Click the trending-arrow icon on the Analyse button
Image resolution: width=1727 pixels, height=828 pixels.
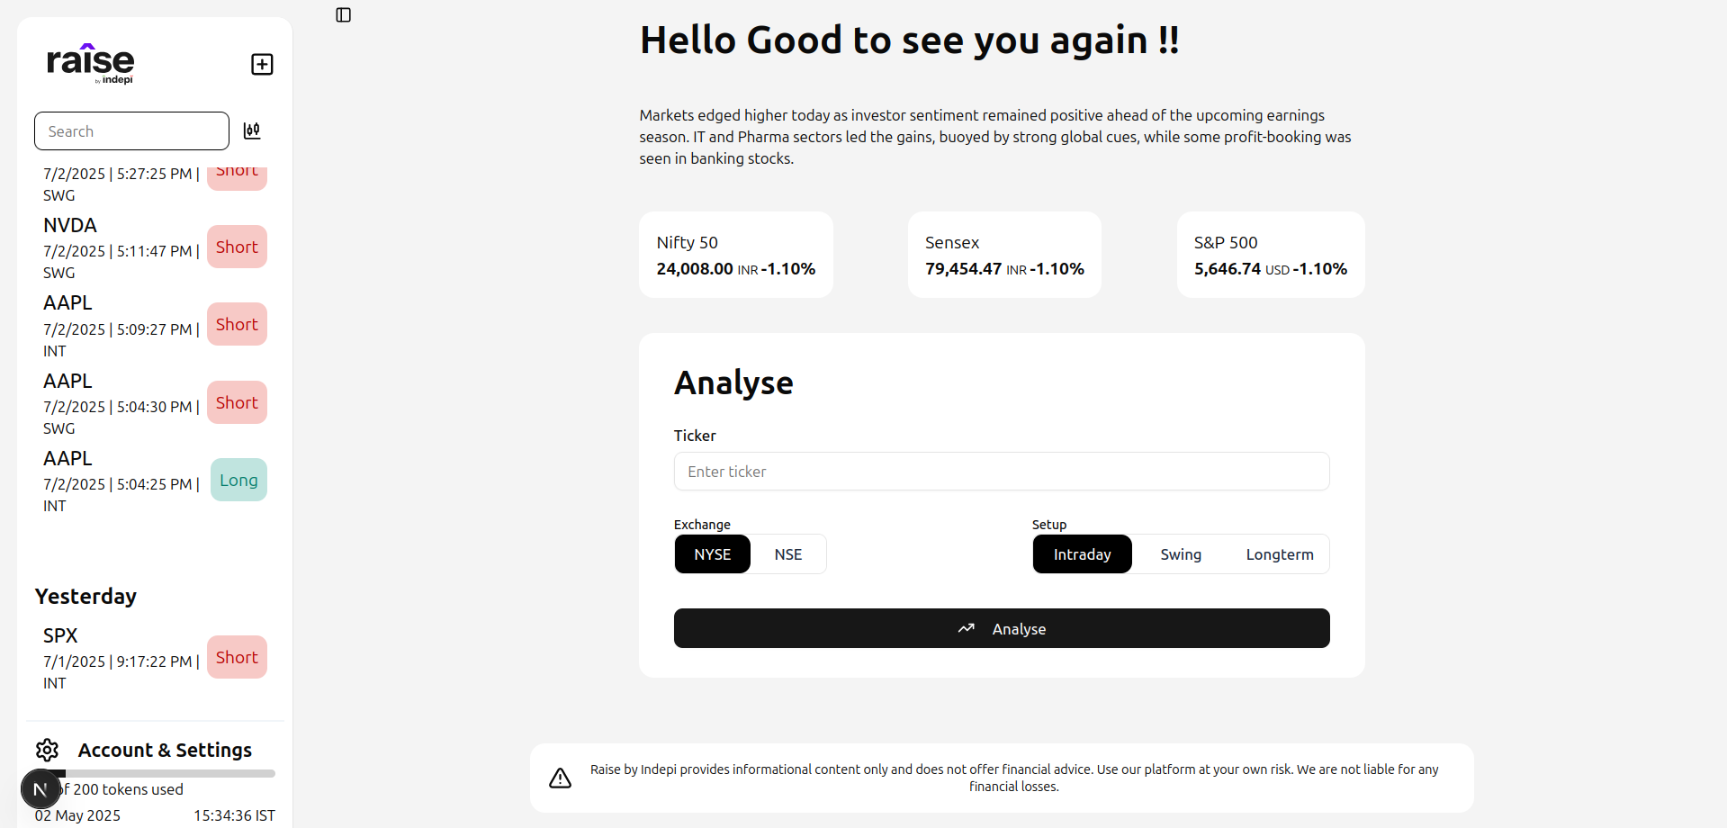pos(966,628)
